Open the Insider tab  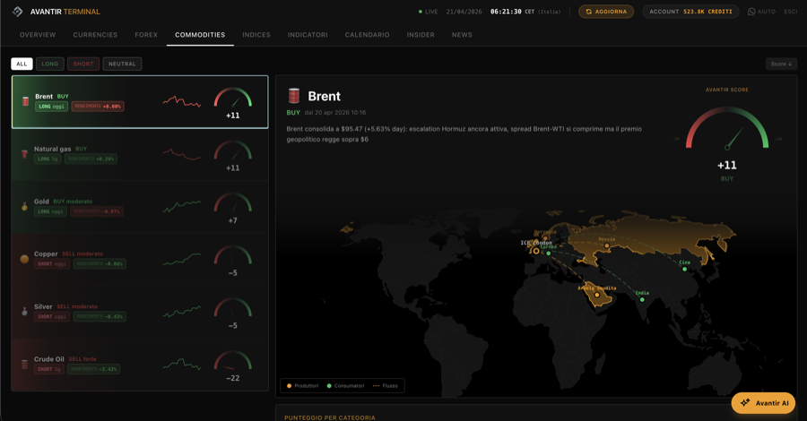click(x=421, y=35)
